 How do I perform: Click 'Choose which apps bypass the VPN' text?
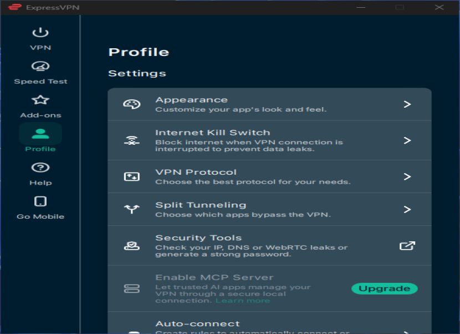click(x=243, y=215)
